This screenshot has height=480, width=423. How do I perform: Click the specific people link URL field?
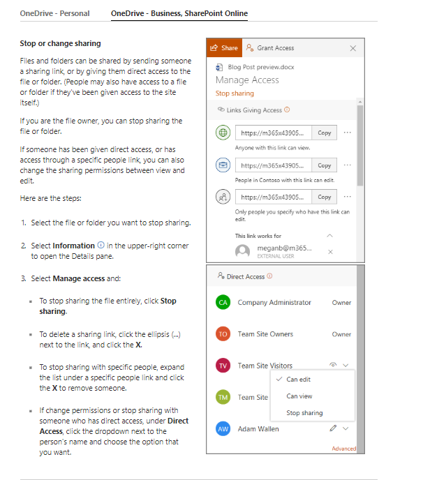coord(273,197)
